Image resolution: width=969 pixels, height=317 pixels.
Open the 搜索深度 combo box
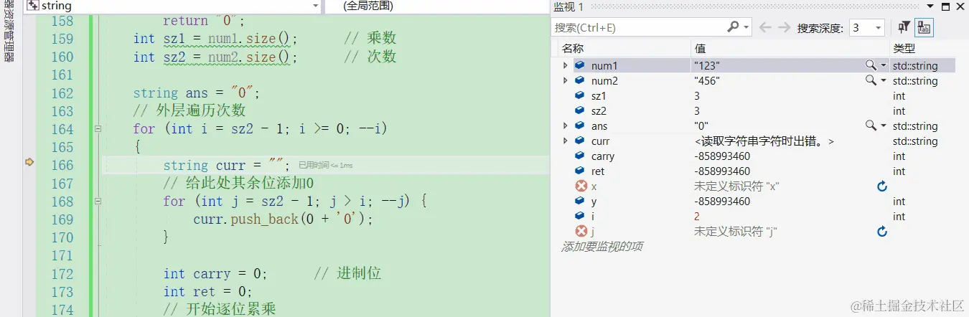[866, 27]
